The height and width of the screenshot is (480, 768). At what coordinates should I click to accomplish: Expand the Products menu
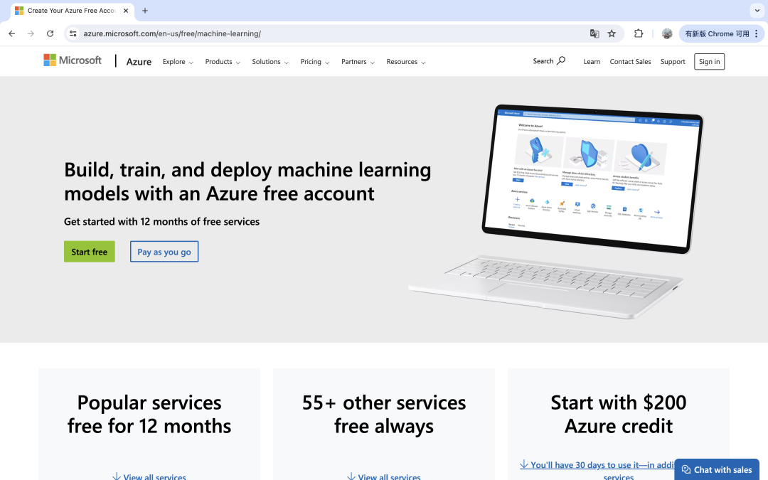223,62
